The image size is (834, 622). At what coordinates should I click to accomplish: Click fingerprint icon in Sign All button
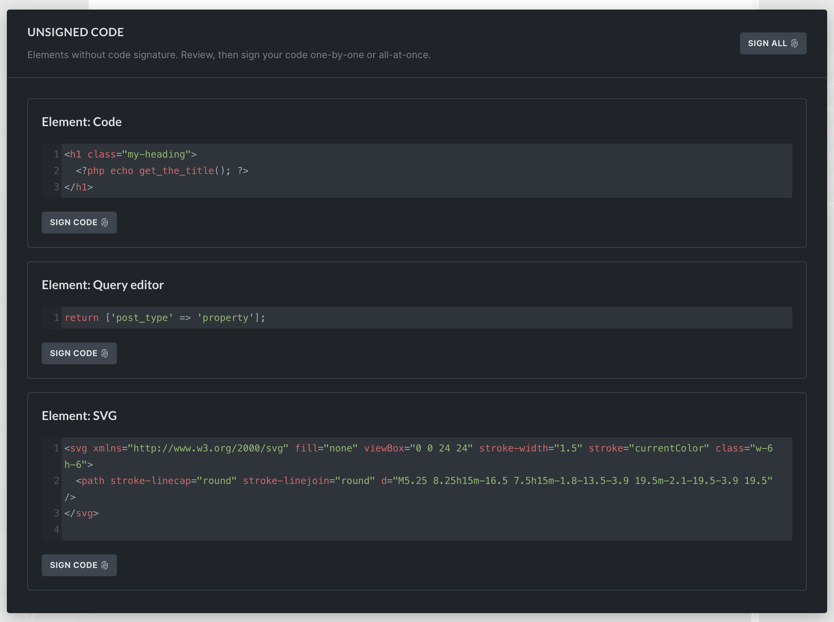point(794,43)
